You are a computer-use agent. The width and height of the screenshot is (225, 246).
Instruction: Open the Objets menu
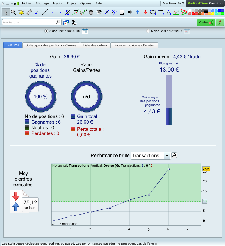click(x=71, y=3)
